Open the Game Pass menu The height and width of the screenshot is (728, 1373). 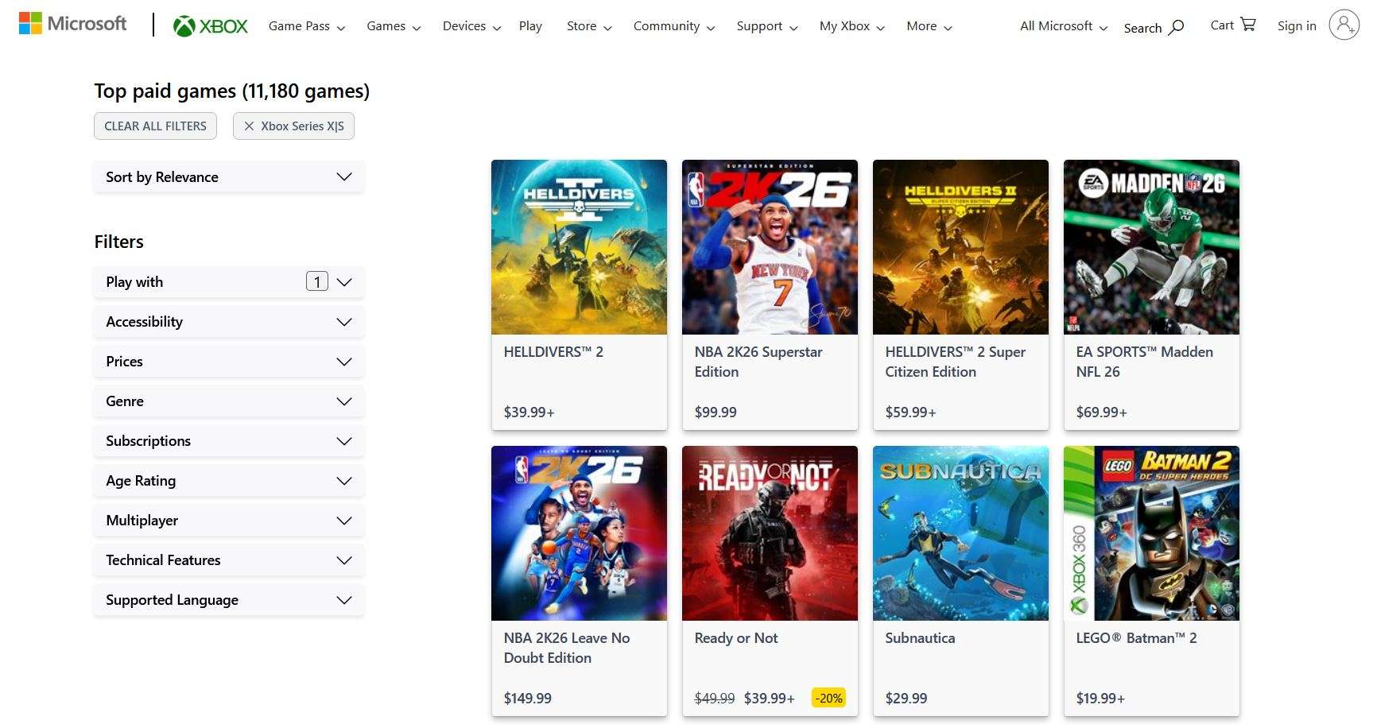tap(306, 26)
